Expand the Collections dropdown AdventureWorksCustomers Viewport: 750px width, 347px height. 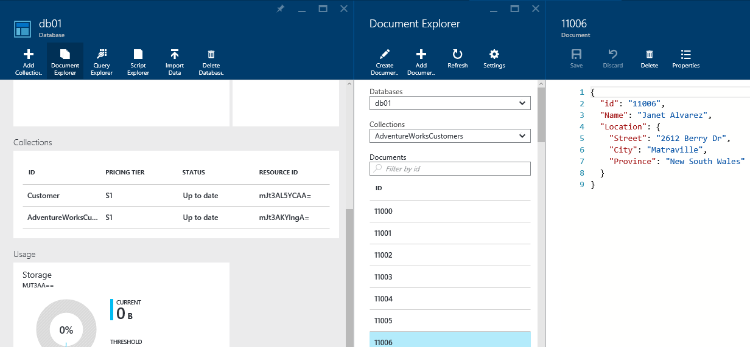(x=450, y=136)
